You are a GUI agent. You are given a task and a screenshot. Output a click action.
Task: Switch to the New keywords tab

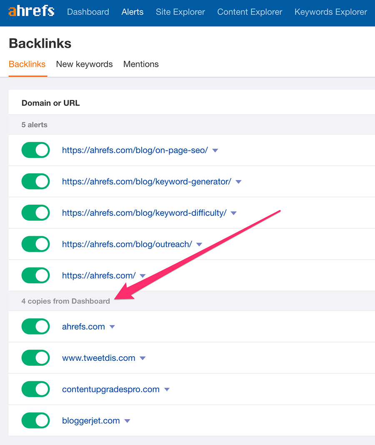pos(84,64)
